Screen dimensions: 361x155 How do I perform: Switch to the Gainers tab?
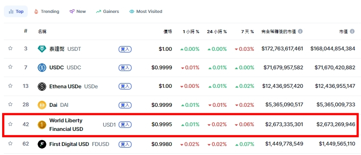(107, 12)
